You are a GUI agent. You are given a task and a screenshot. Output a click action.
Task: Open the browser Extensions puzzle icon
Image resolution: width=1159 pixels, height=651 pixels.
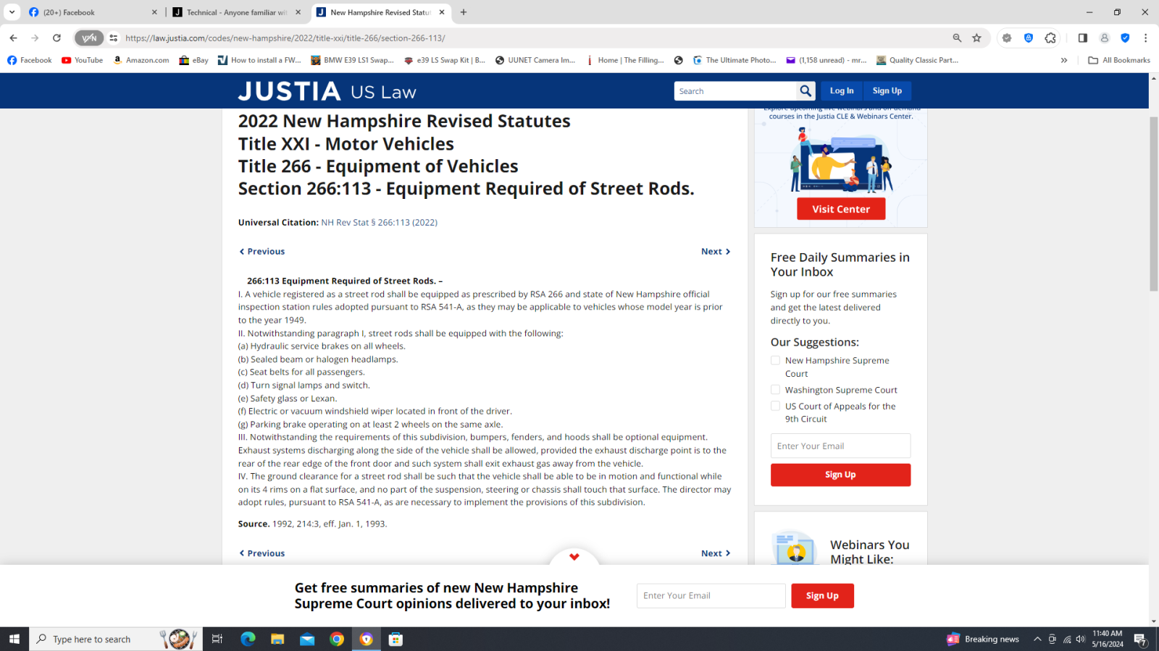1050,38
